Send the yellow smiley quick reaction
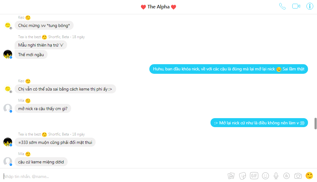 coord(309,175)
